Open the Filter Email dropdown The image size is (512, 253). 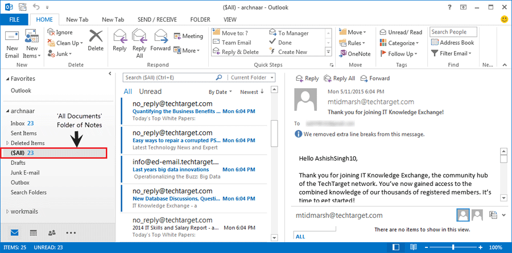(452, 53)
